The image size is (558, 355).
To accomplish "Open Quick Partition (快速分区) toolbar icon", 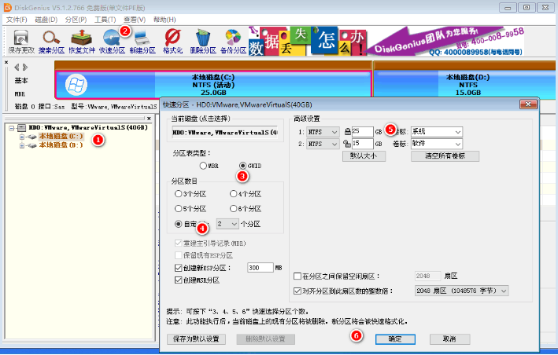I will point(112,42).
